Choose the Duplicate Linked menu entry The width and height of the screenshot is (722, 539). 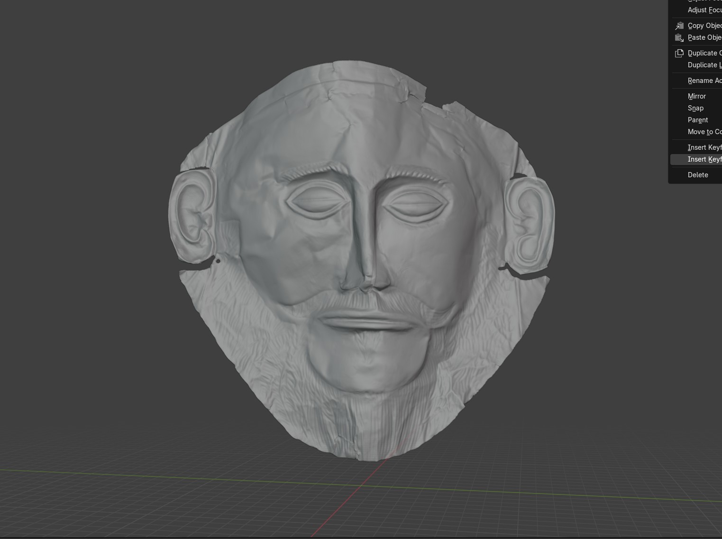click(704, 65)
